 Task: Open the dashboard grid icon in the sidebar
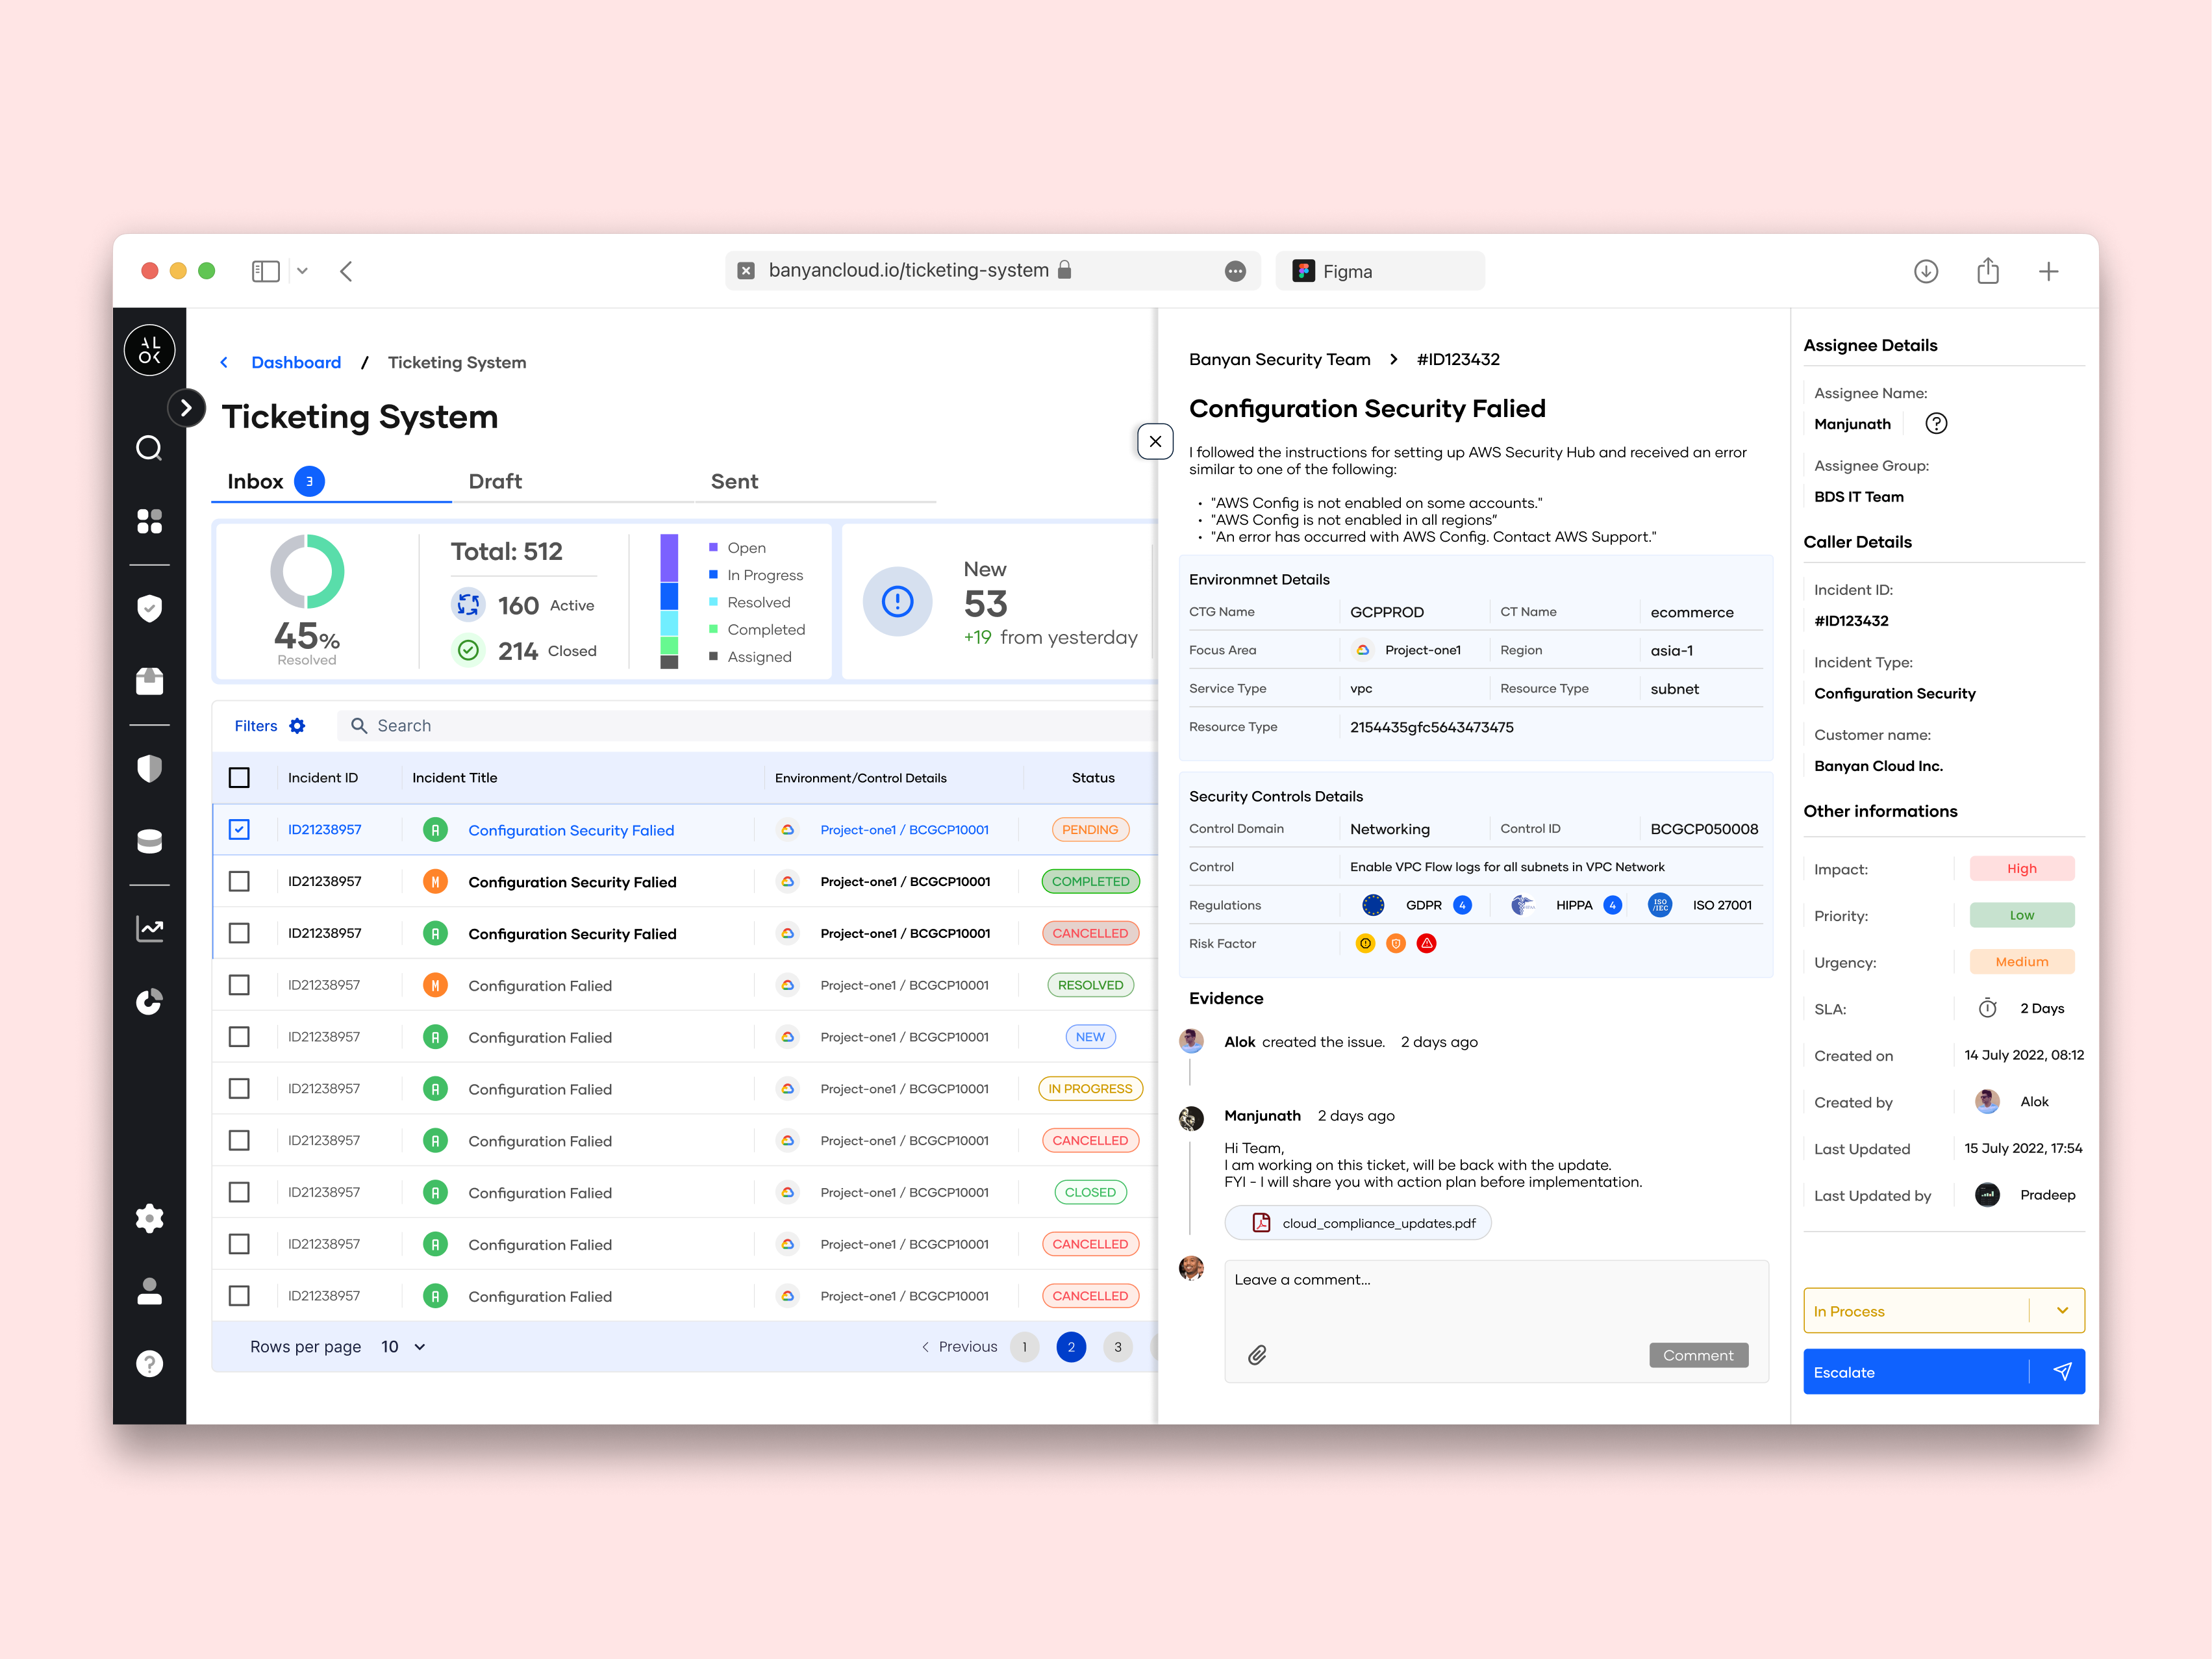[x=149, y=521]
